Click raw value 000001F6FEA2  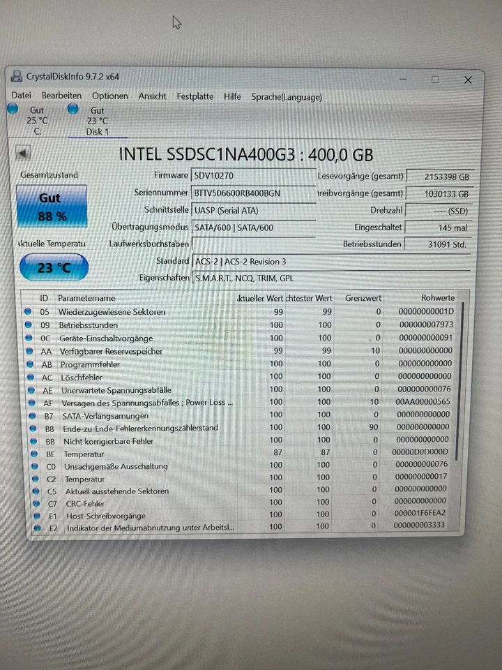point(420,513)
